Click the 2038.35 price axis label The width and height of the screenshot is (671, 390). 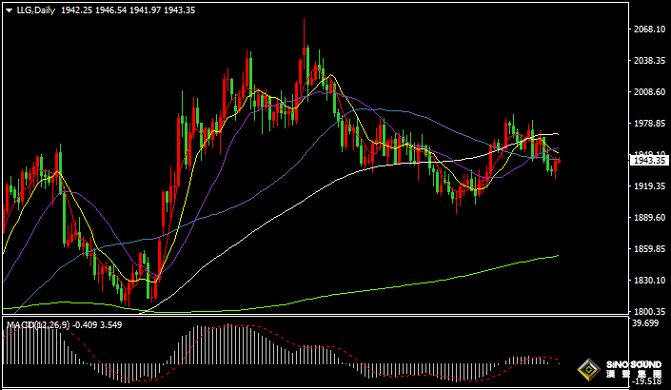(649, 61)
